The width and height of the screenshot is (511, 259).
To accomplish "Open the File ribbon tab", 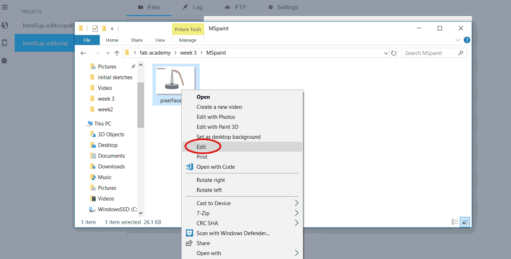I will pyautogui.click(x=87, y=40).
